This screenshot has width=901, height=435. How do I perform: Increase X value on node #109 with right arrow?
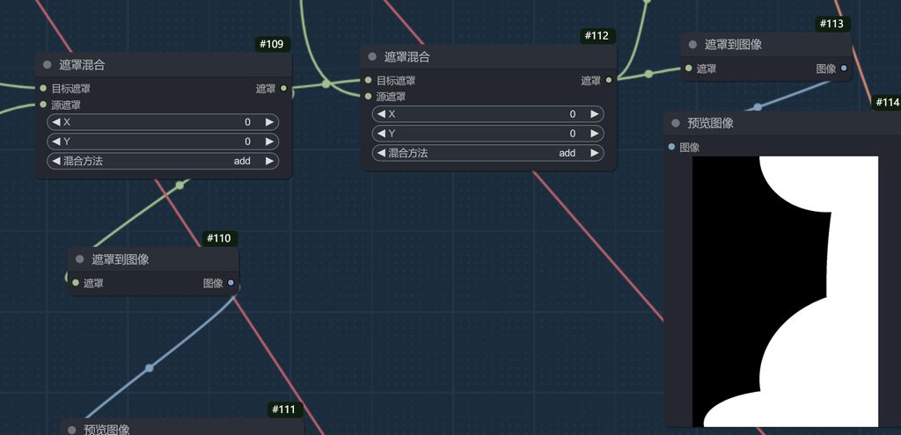tap(269, 122)
